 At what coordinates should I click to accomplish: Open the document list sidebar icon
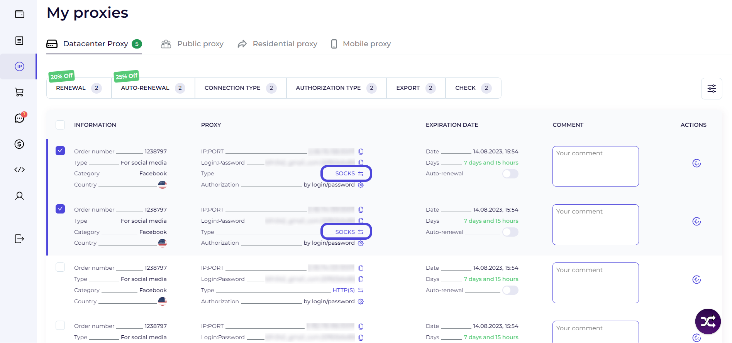19,40
